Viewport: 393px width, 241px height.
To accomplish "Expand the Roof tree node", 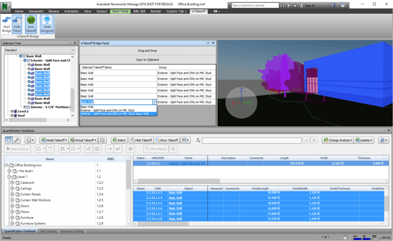I will coord(12,116).
